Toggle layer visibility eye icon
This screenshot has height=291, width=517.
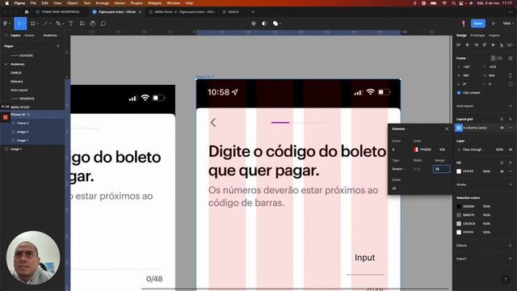511,150
